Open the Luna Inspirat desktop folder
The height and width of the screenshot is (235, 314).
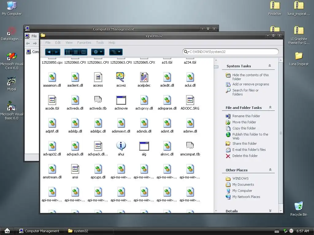click(x=299, y=59)
